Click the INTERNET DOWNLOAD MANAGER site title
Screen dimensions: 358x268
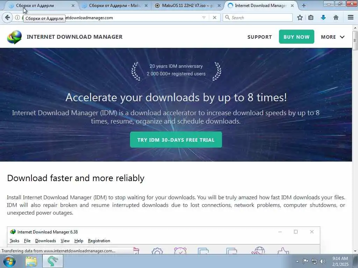coord(75,37)
